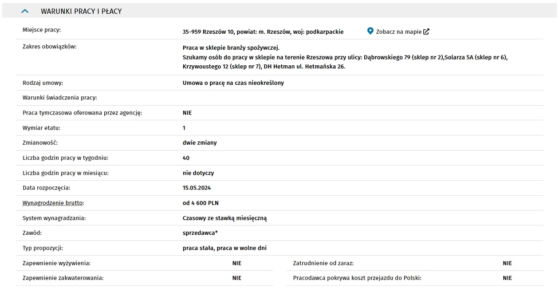Click the System wynagradzania label
This screenshot has height=297, width=559.
pos(54,218)
